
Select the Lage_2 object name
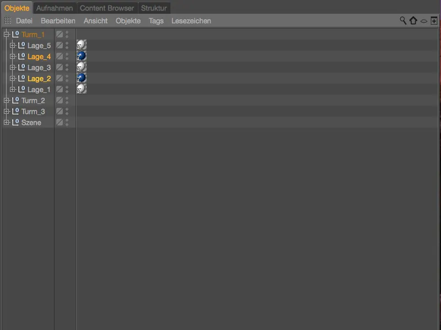tap(39, 79)
